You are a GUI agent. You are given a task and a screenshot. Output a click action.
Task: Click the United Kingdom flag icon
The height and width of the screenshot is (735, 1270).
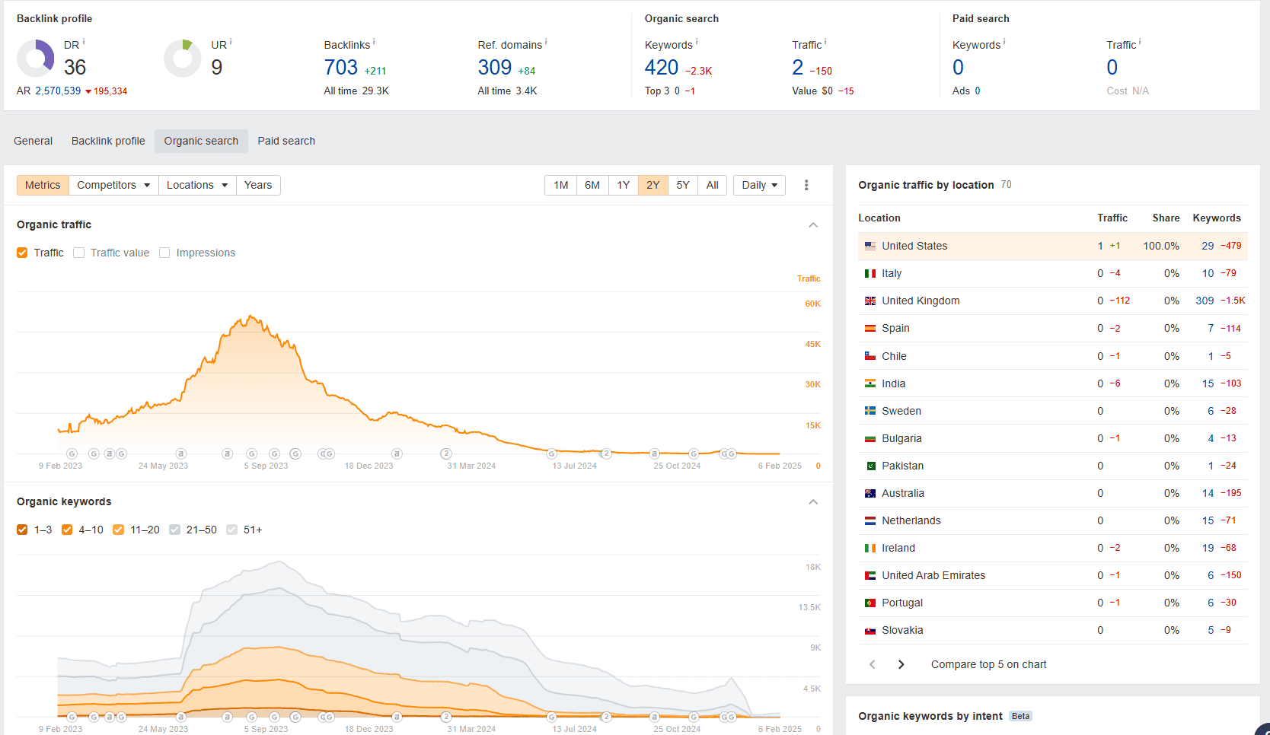(x=870, y=301)
